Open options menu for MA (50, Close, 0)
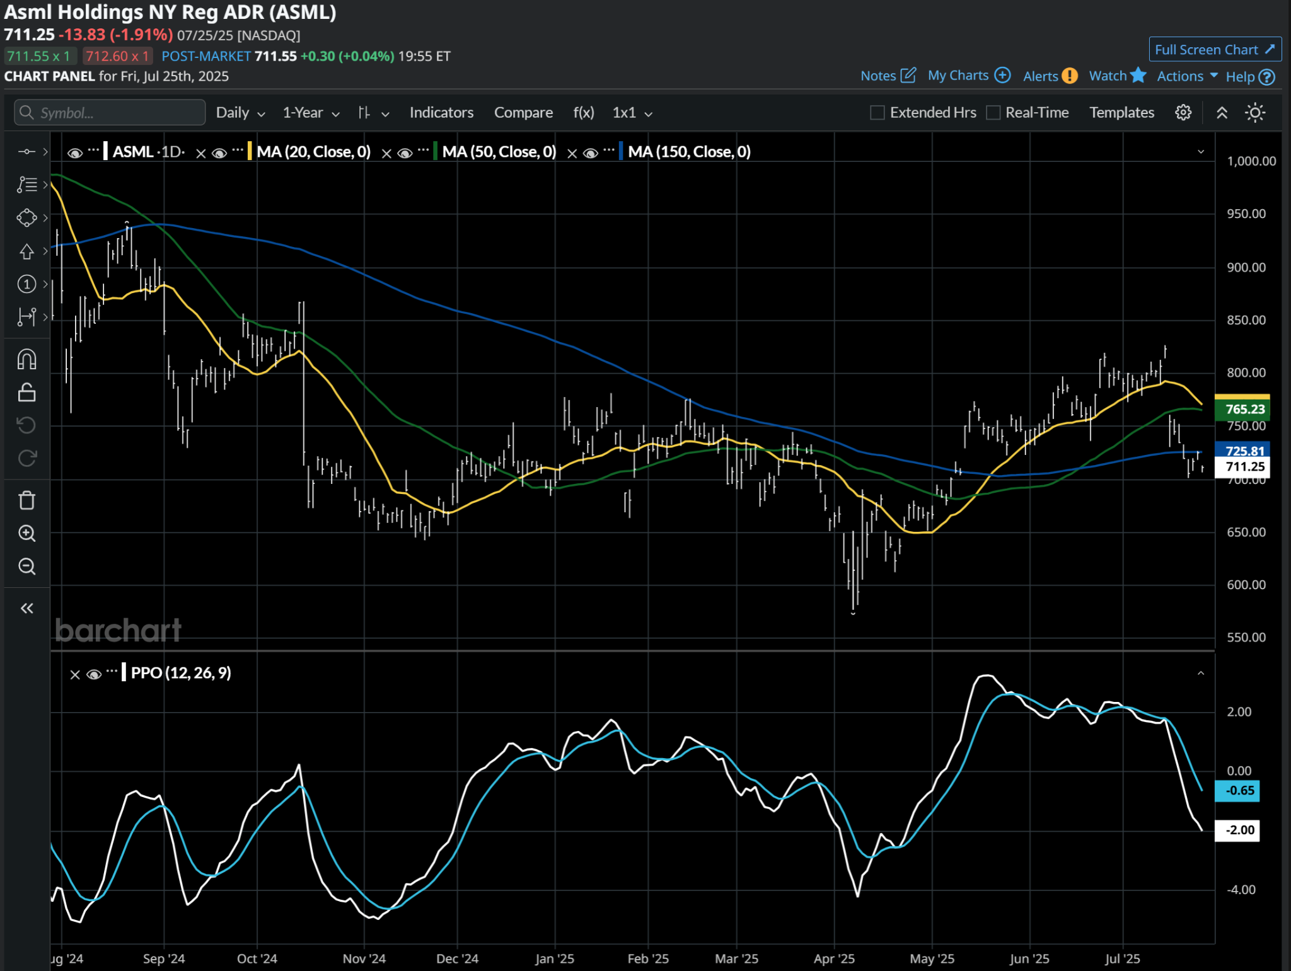Viewport: 1291px width, 971px height. click(x=424, y=151)
